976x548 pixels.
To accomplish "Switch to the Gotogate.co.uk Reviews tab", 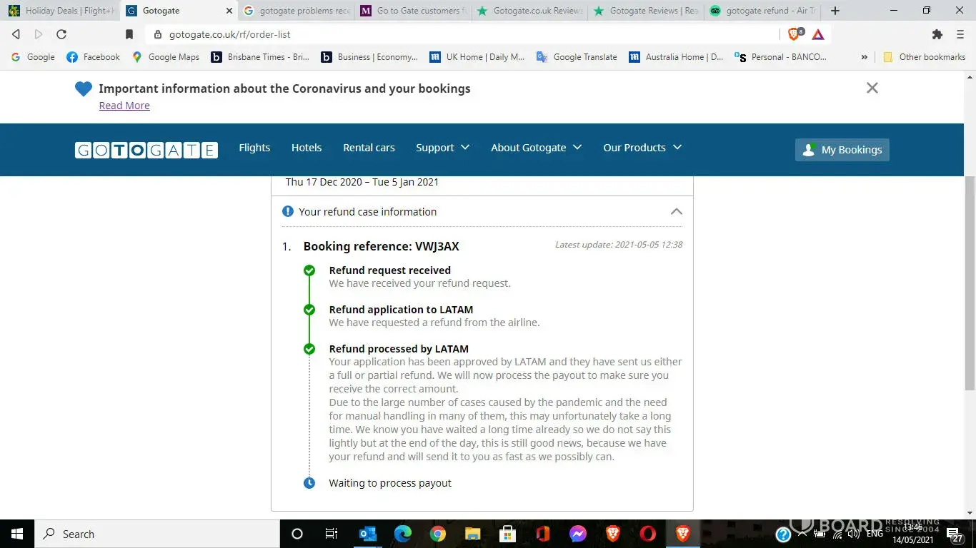I will (529, 11).
